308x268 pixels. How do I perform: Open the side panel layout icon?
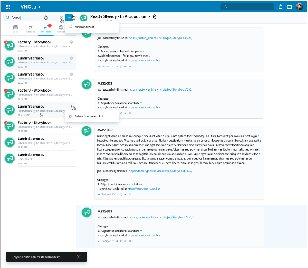click(x=289, y=7)
